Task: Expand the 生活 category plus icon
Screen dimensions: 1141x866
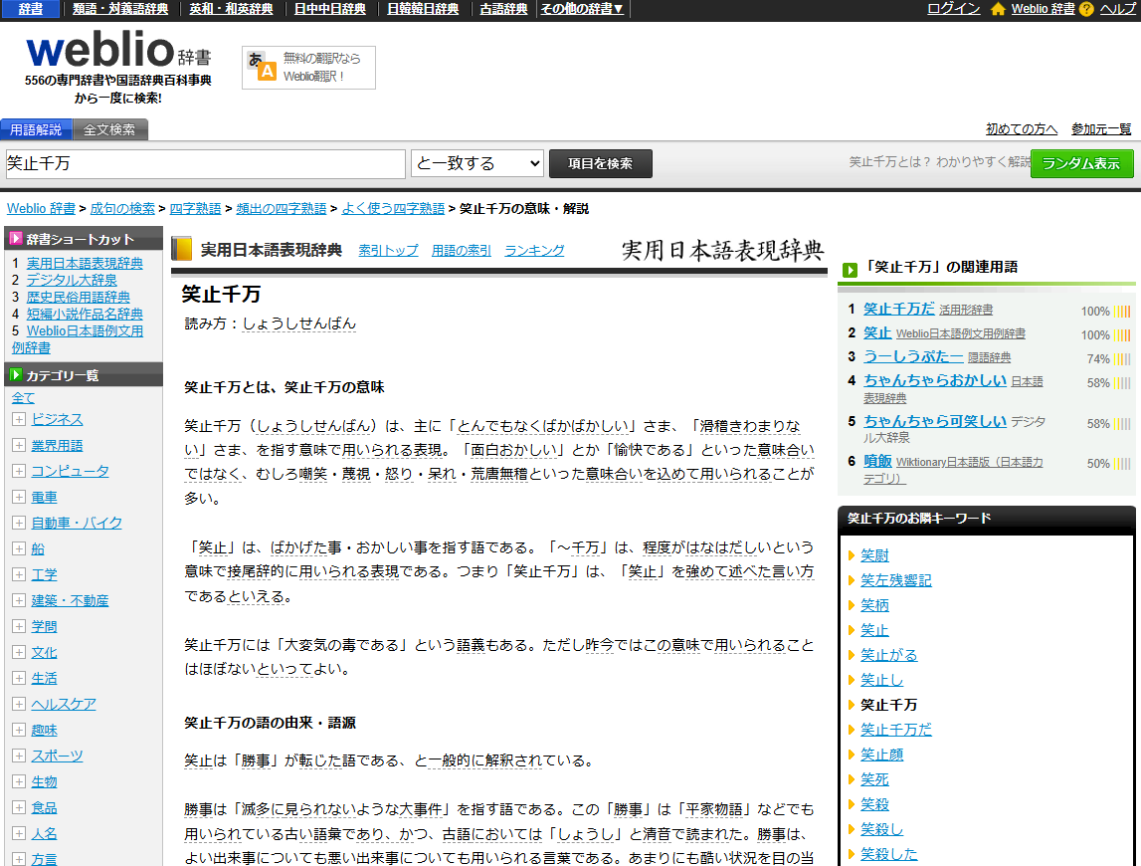Action: click(x=19, y=678)
